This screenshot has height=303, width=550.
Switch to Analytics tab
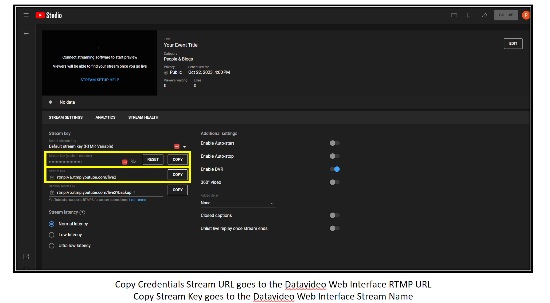pos(106,117)
